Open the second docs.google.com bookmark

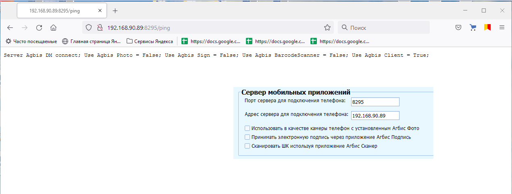(275, 41)
